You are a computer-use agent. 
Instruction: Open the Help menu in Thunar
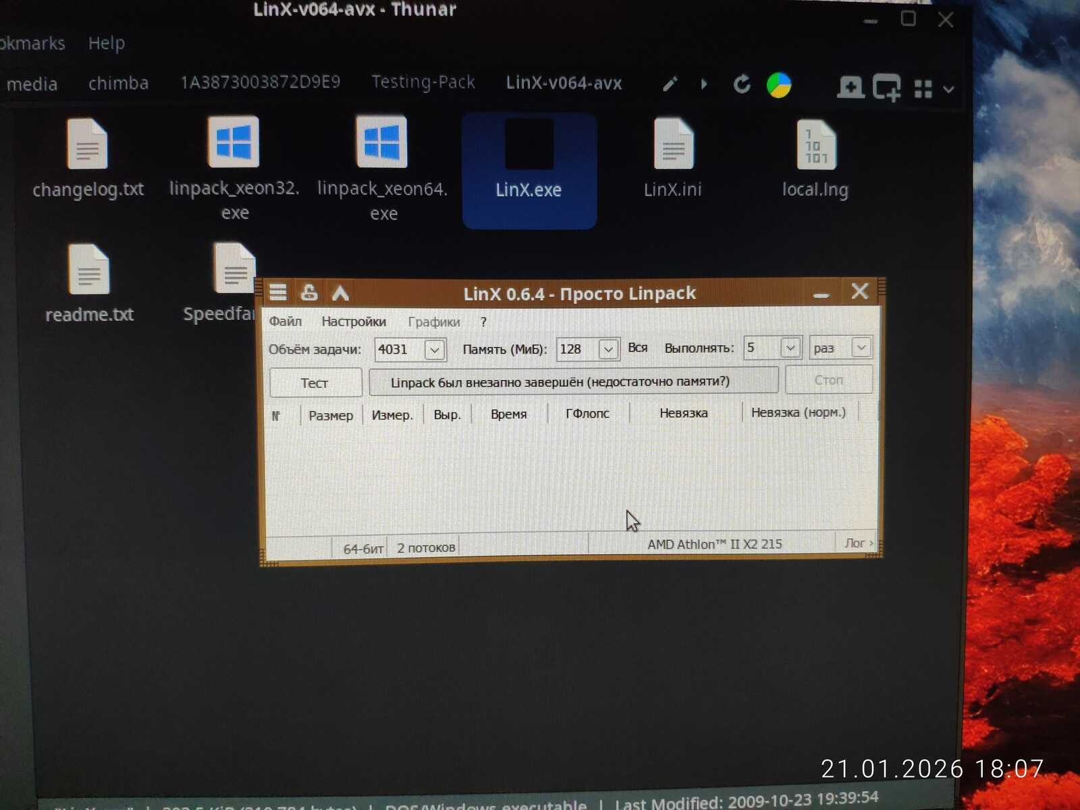[106, 43]
